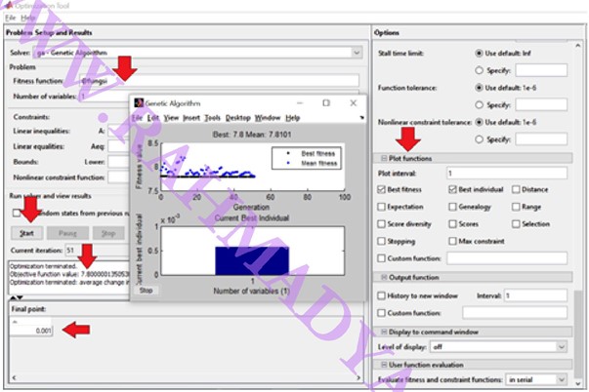Image resolution: width=589 pixels, height=392 pixels.
Task: Select Specify for Stall time limit
Action: point(479,70)
